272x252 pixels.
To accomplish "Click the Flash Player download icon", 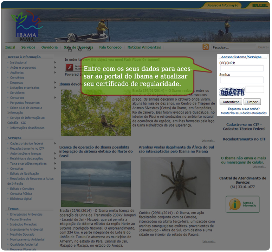I will tap(70, 67).
